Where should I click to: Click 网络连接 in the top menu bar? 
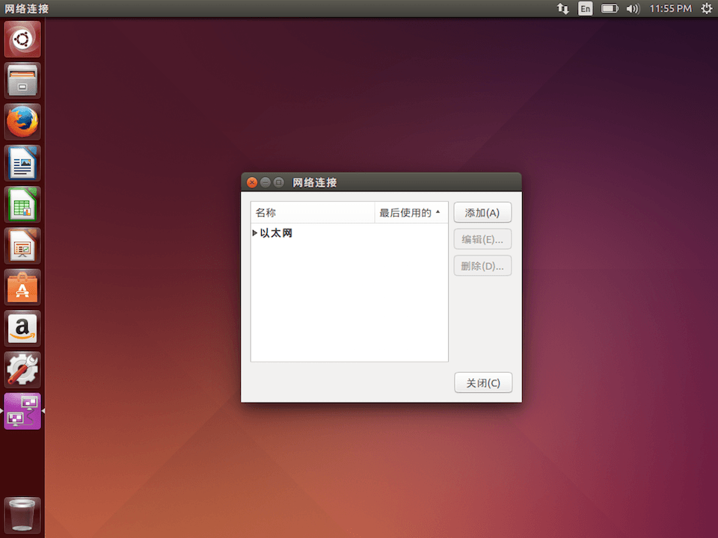(x=25, y=8)
